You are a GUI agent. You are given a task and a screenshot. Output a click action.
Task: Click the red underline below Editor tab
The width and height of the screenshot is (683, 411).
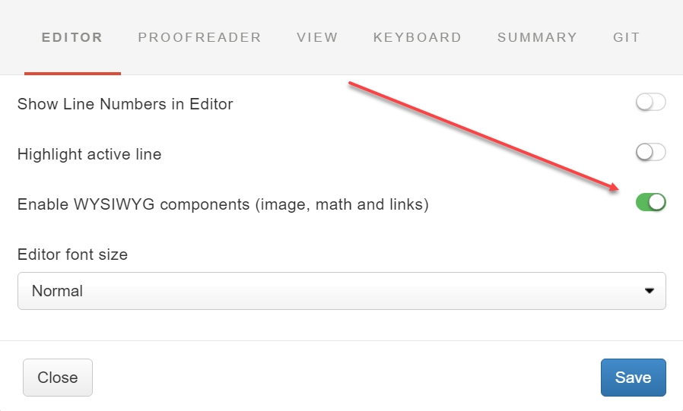click(72, 73)
